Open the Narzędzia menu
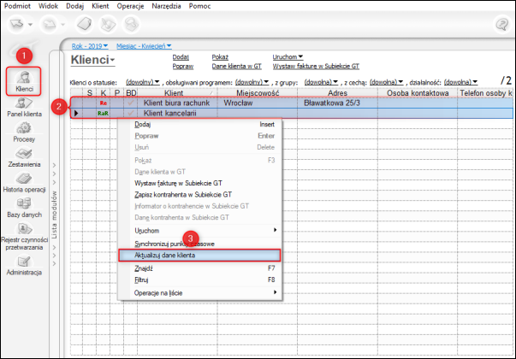516x359 pixels. pyautogui.click(x=166, y=6)
